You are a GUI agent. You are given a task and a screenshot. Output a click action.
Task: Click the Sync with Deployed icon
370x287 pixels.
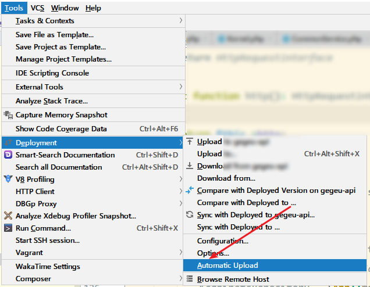coord(190,215)
